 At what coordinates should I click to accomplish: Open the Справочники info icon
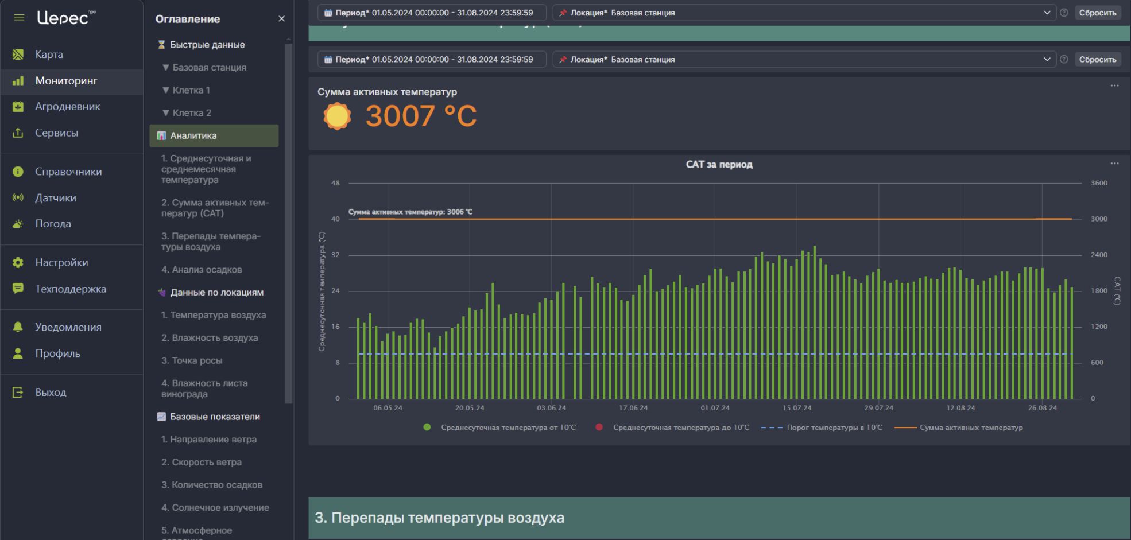(x=18, y=172)
